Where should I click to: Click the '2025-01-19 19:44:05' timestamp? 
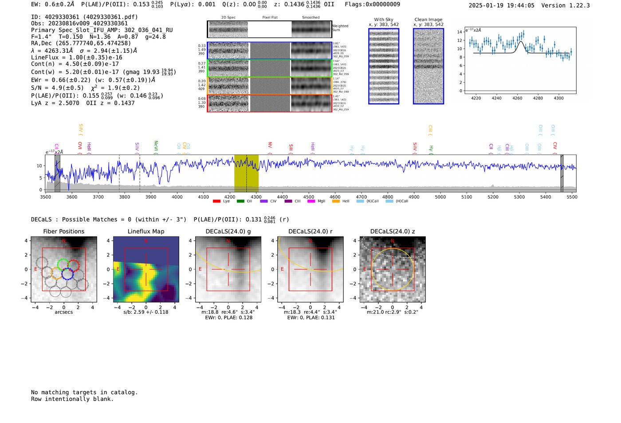[502, 5]
